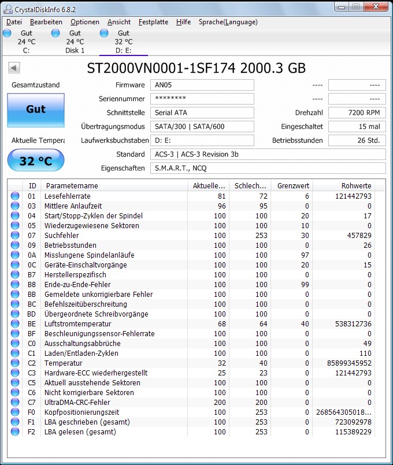Click the status orb of UltraDMA-CRC-Fehler row
Image resolution: width=393 pixels, height=465 pixels.
[x=15, y=402]
